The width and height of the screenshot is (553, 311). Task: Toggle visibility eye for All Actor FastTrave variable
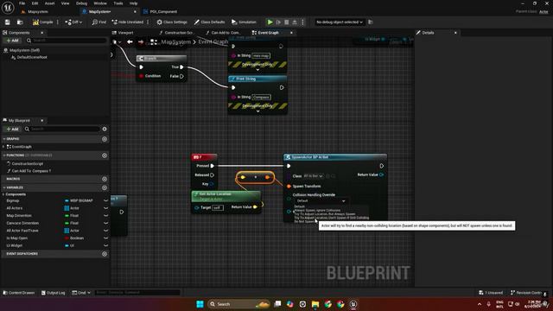(105, 231)
